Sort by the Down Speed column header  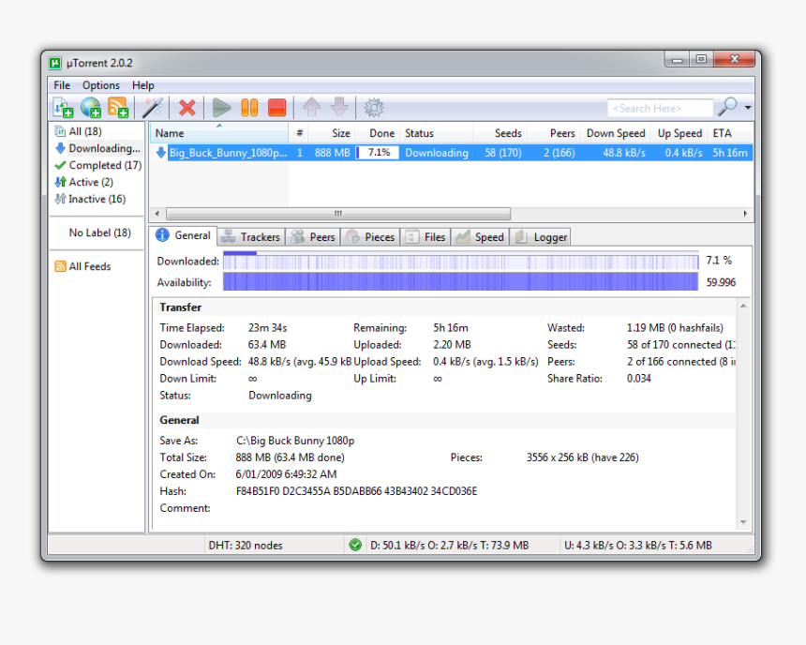point(616,133)
